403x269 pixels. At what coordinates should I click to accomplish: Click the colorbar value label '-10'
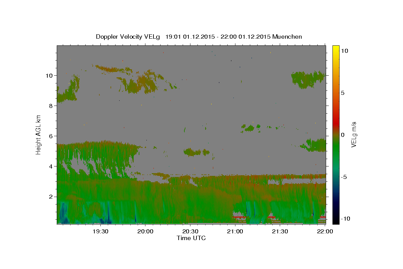tap(345, 219)
